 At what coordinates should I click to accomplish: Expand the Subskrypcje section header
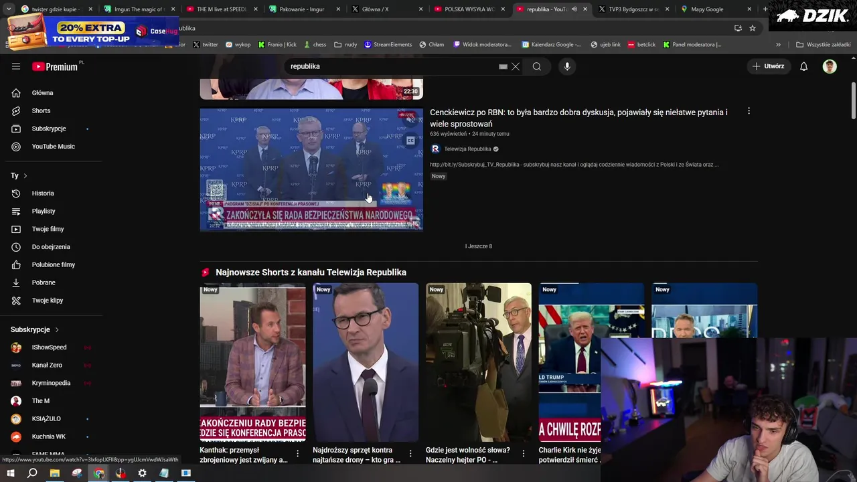pos(35,329)
